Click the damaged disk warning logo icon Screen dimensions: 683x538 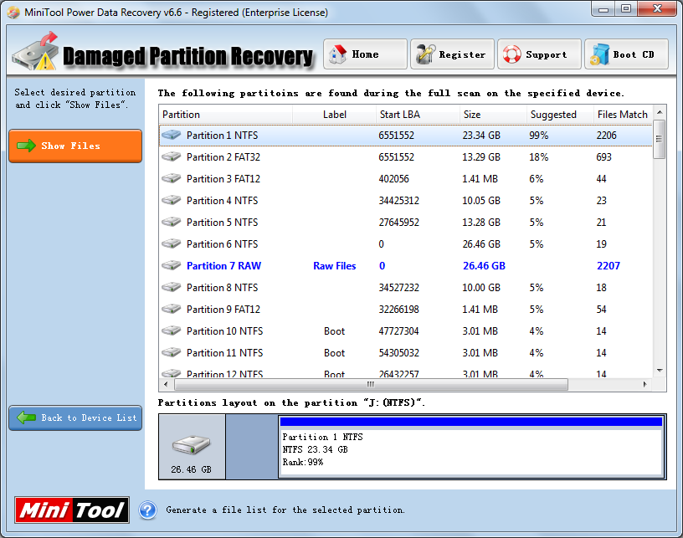tap(36, 51)
